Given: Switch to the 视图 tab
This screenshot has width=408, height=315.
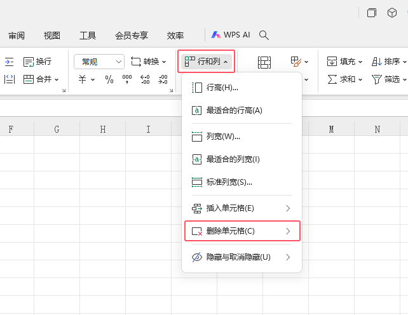Looking at the screenshot, I should pos(52,36).
